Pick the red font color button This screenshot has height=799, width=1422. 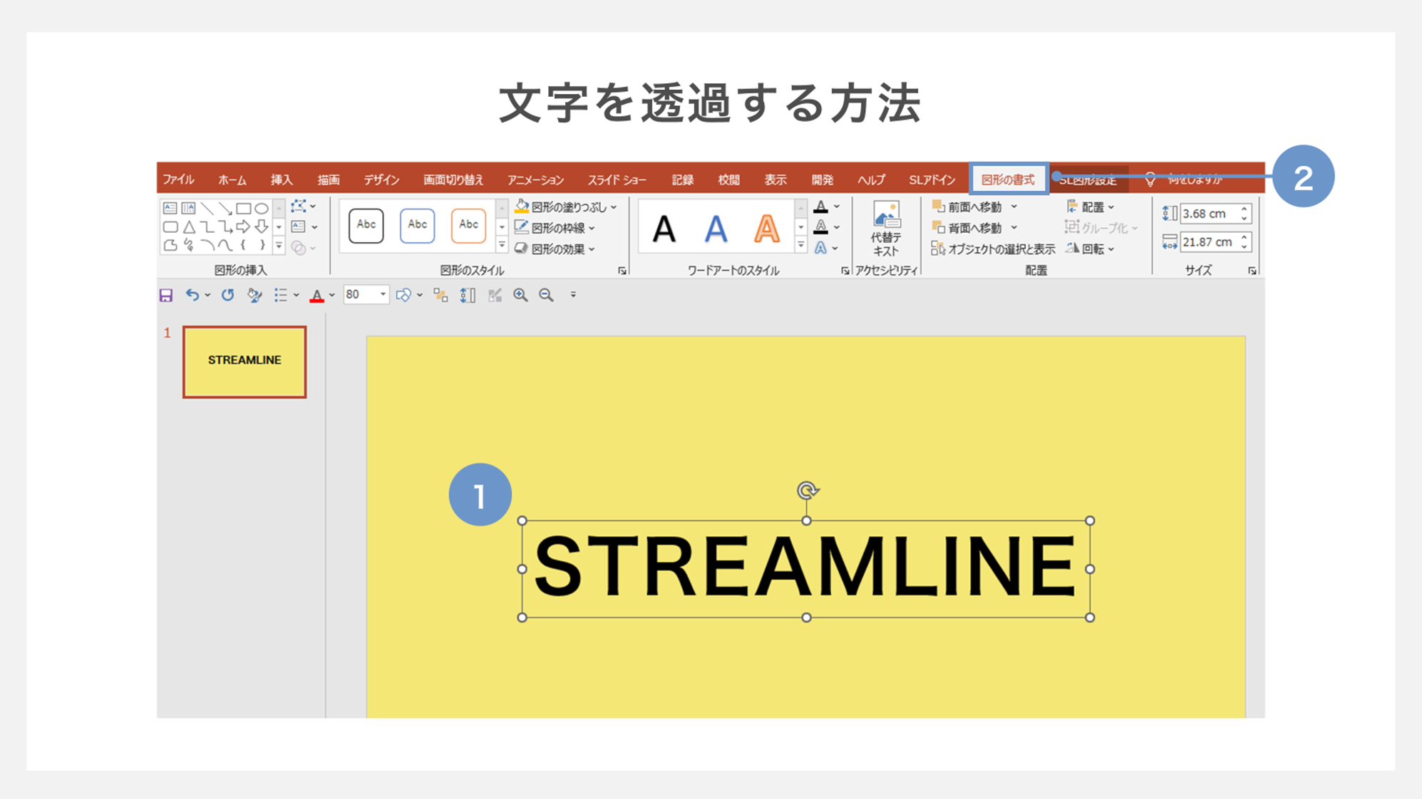[317, 296]
